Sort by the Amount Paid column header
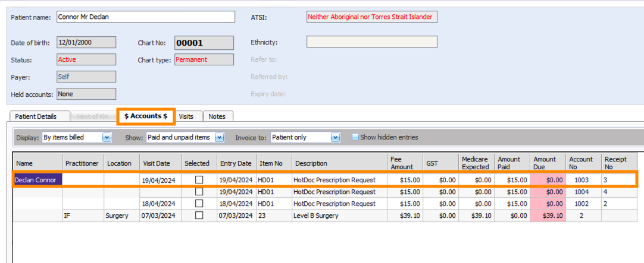 click(512, 163)
